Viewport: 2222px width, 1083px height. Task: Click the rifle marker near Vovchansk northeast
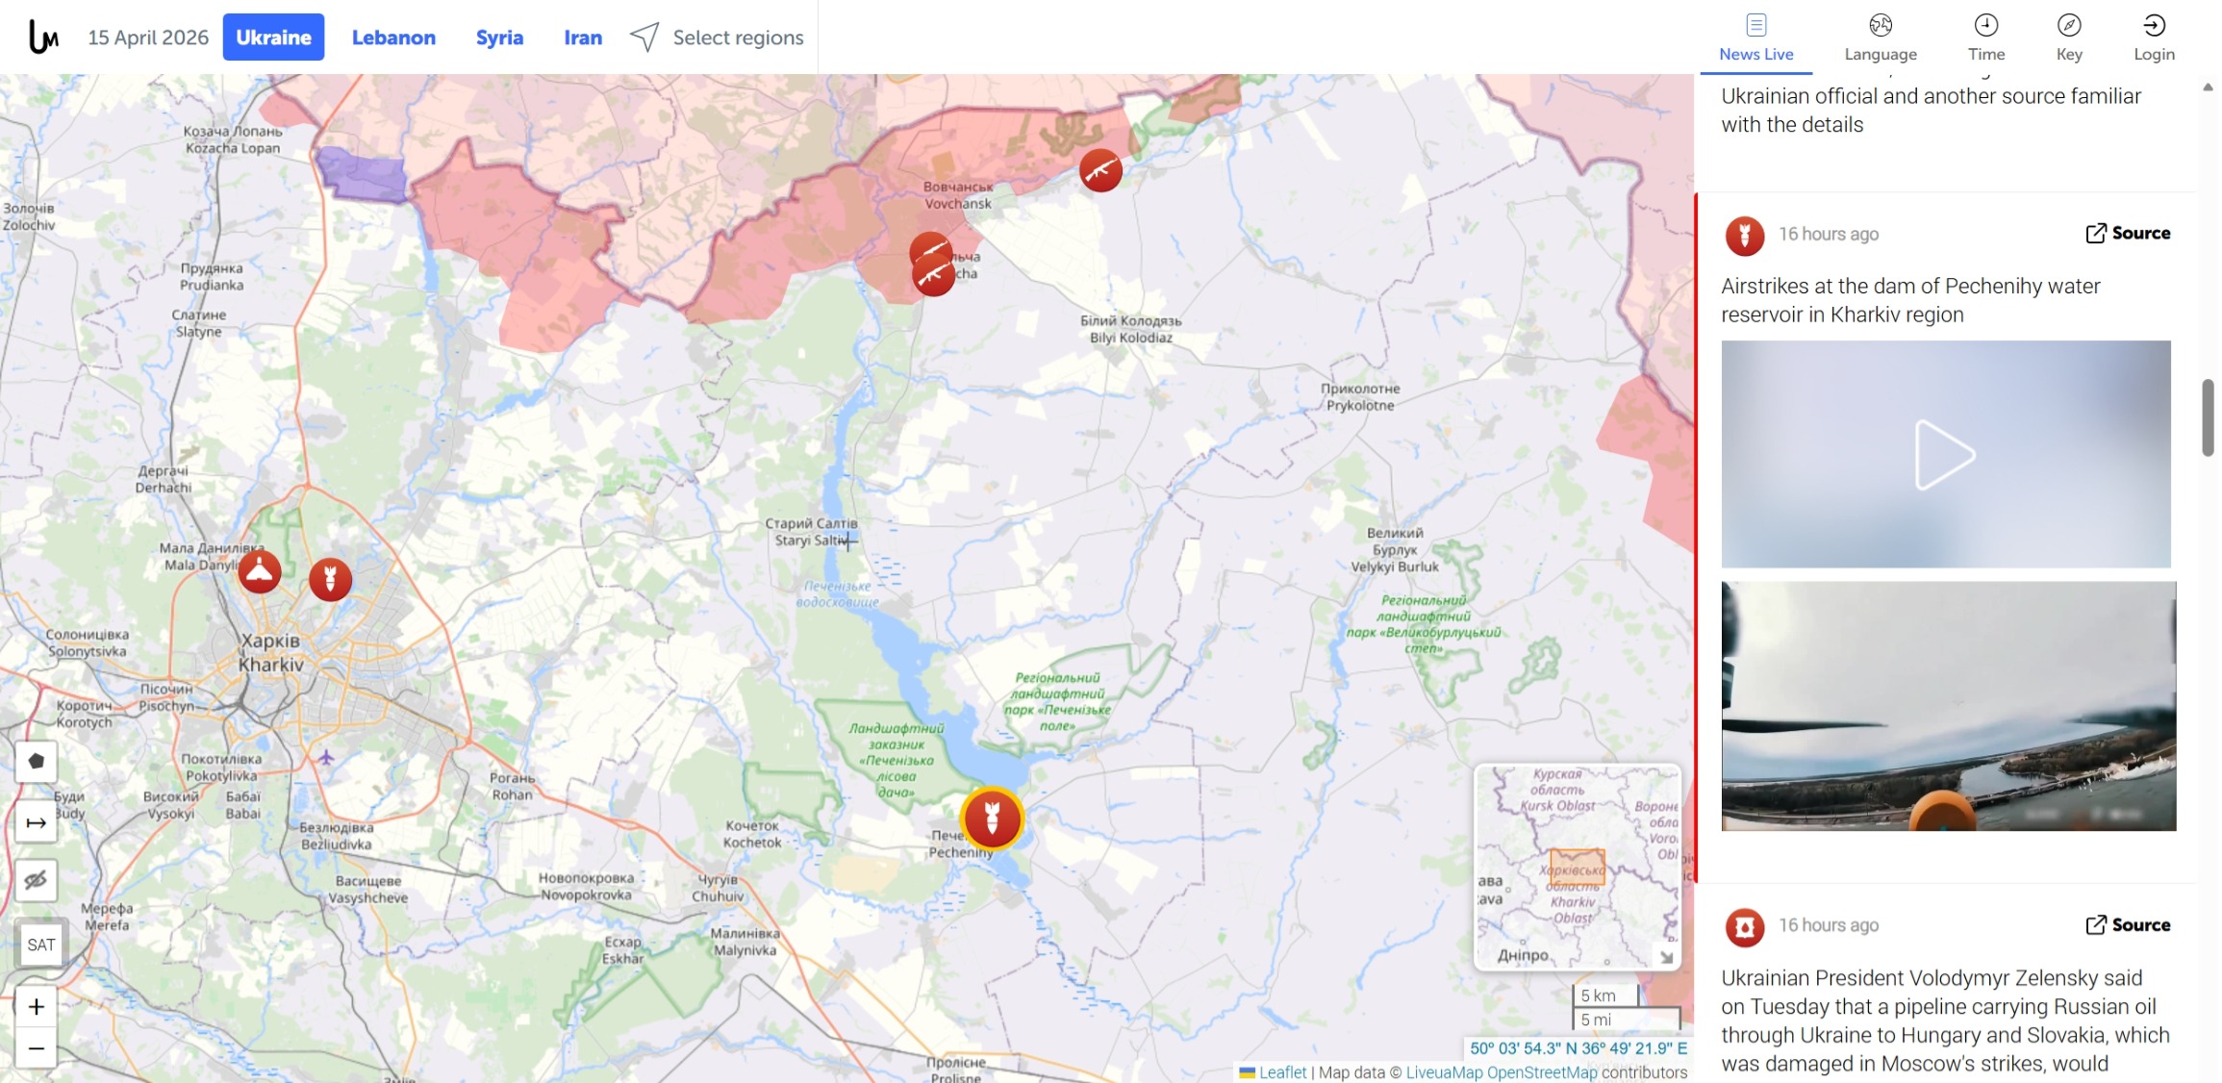point(1100,170)
